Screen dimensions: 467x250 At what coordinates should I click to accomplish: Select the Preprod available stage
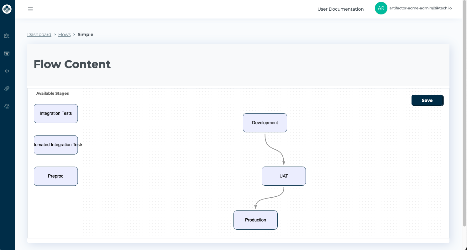click(56, 176)
